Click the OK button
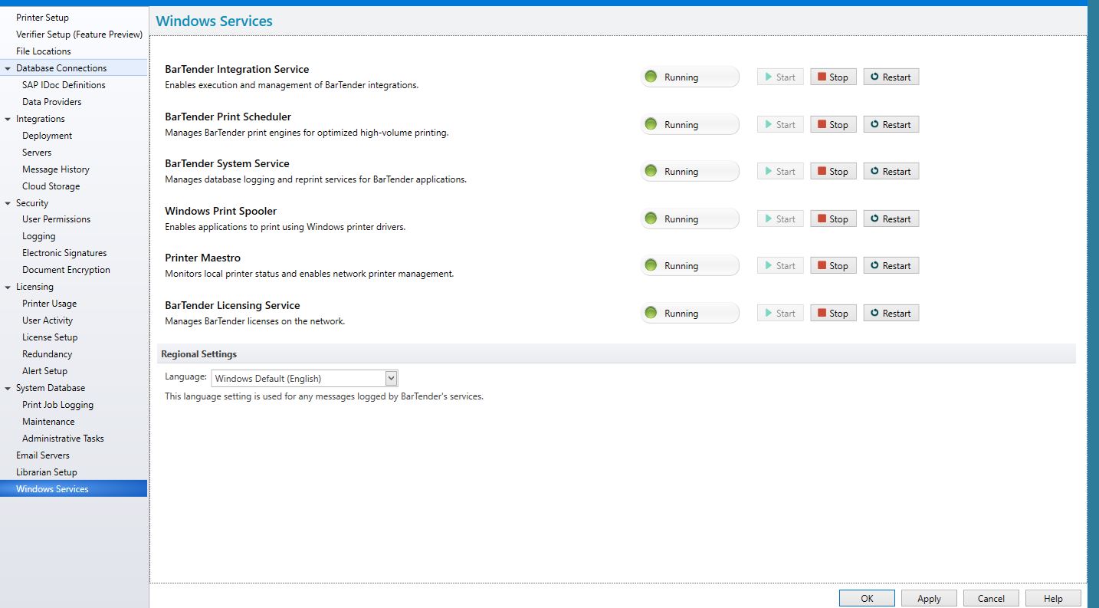This screenshot has height=608, width=1099. point(867,599)
